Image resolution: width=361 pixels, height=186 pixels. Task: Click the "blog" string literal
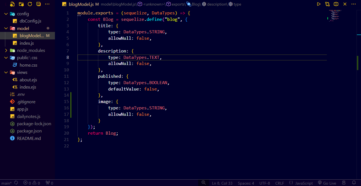tap(172, 19)
